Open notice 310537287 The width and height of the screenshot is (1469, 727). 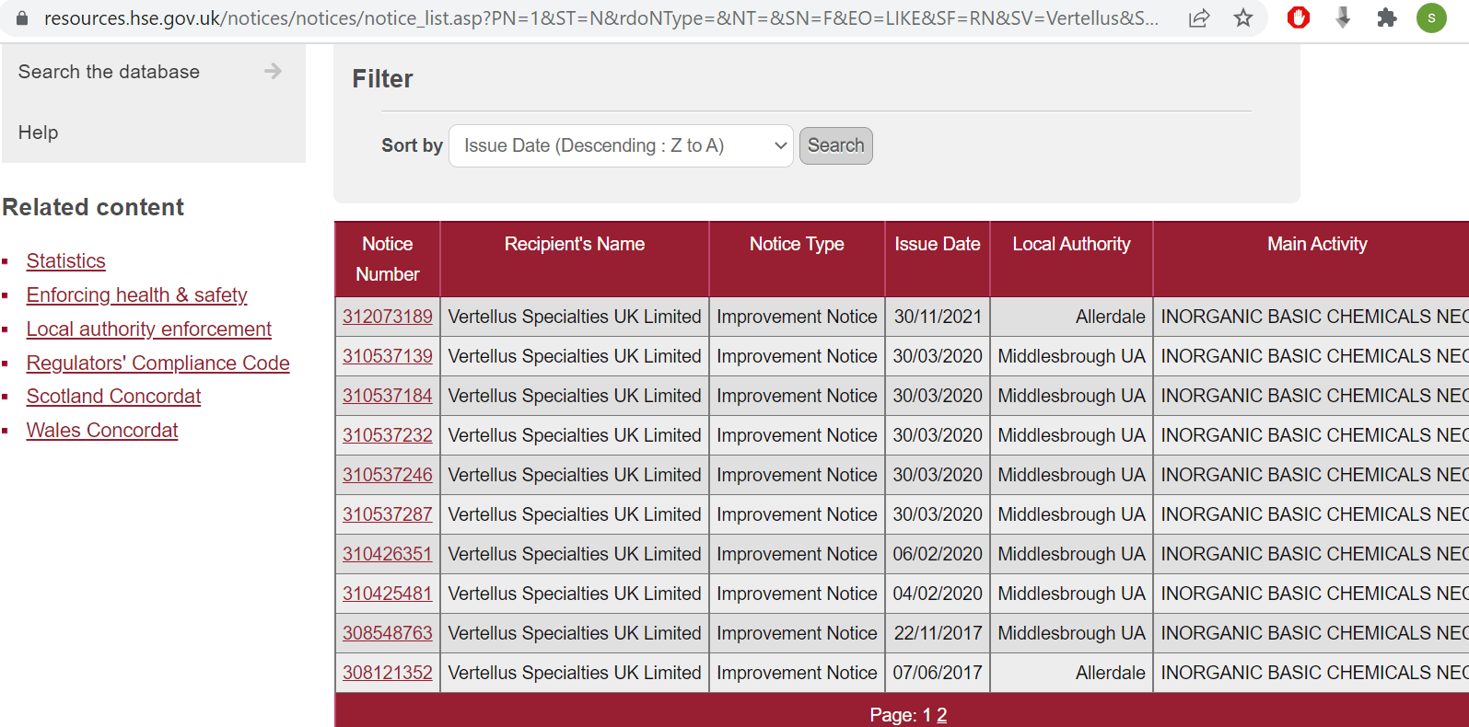(x=388, y=514)
